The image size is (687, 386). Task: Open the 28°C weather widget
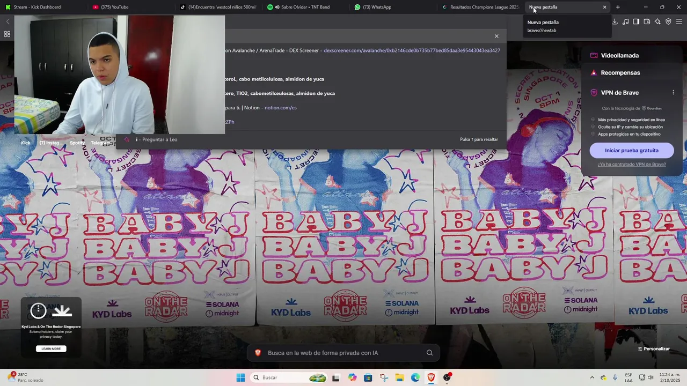pyautogui.click(x=25, y=377)
